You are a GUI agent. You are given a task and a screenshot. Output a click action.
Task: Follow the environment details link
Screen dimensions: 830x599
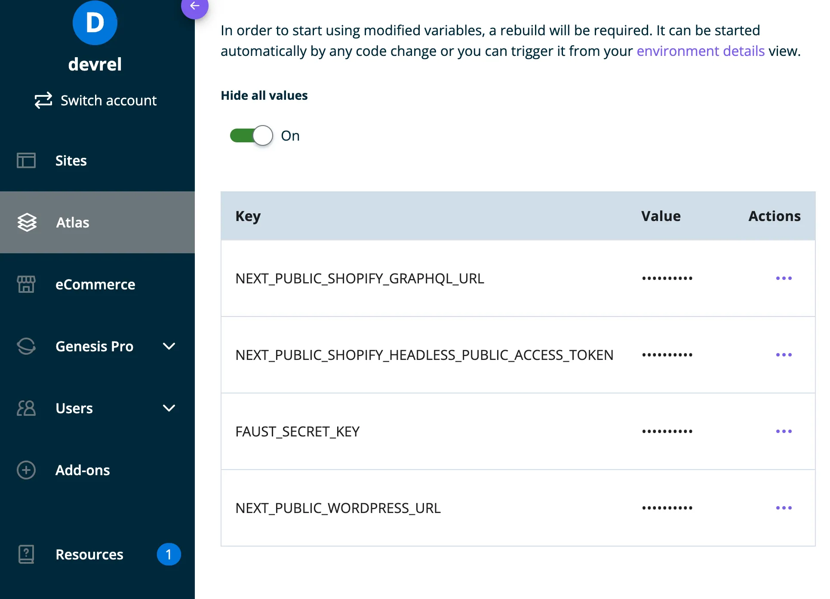pyautogui.click(x=700, y=51)
